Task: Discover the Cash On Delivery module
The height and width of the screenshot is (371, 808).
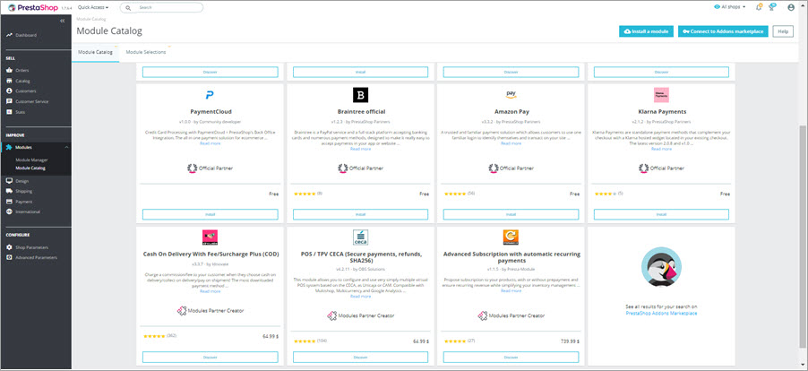Action: (210, 357)
